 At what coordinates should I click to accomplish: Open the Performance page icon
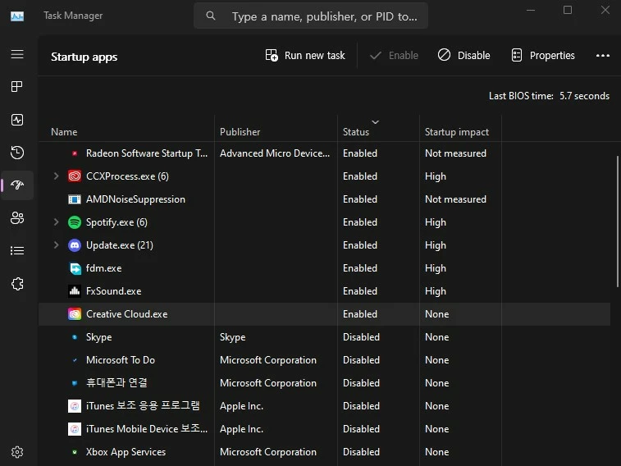coord(17,120)
